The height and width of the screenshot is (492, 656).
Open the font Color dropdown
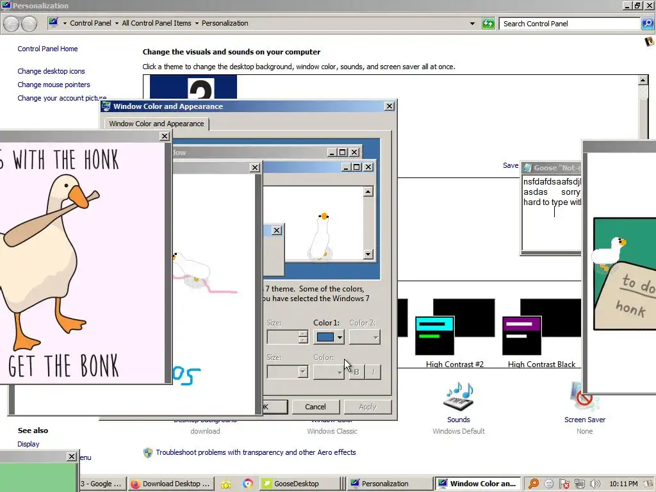tap(329, 372)
